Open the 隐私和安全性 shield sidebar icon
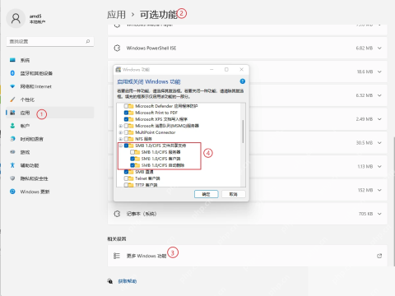395x296 pixels. (12, 178)
